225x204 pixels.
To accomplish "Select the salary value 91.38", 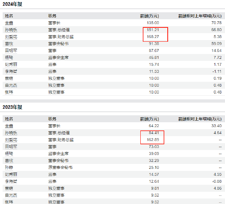I will click(x=154, y=44).
